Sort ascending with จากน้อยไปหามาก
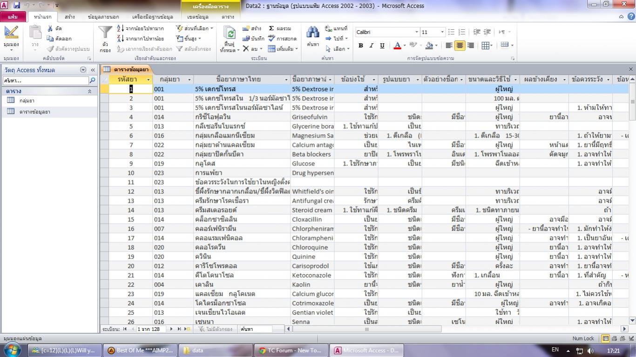 click(x=140, y=29)
